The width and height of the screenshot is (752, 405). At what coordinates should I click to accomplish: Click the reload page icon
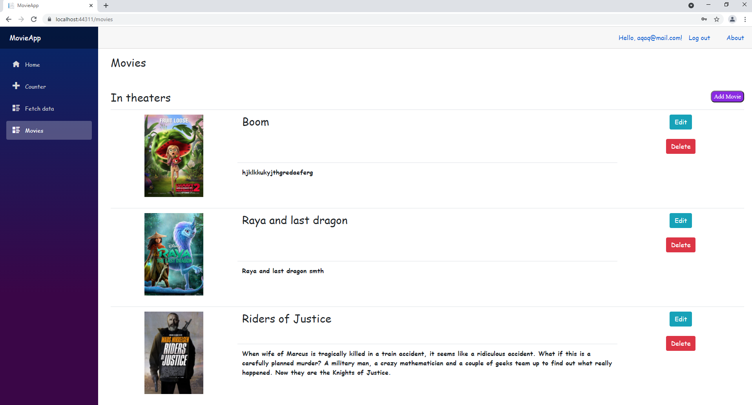34,19
